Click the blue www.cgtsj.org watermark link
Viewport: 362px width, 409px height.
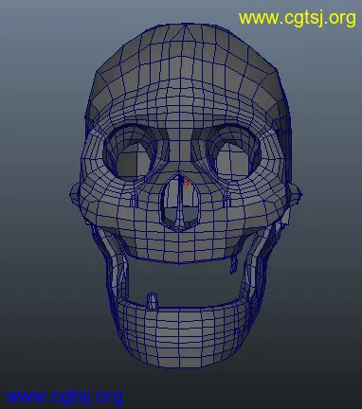(x=64, y=397)
